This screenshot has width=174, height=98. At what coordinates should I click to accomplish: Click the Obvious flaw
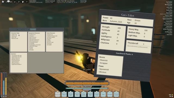tap(102, 72)
